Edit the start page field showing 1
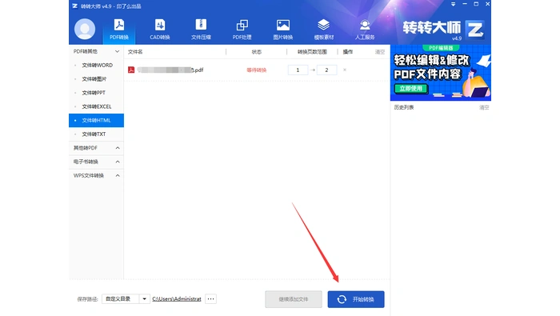This screenshot has height=316, width=560. tap(298, 70)
